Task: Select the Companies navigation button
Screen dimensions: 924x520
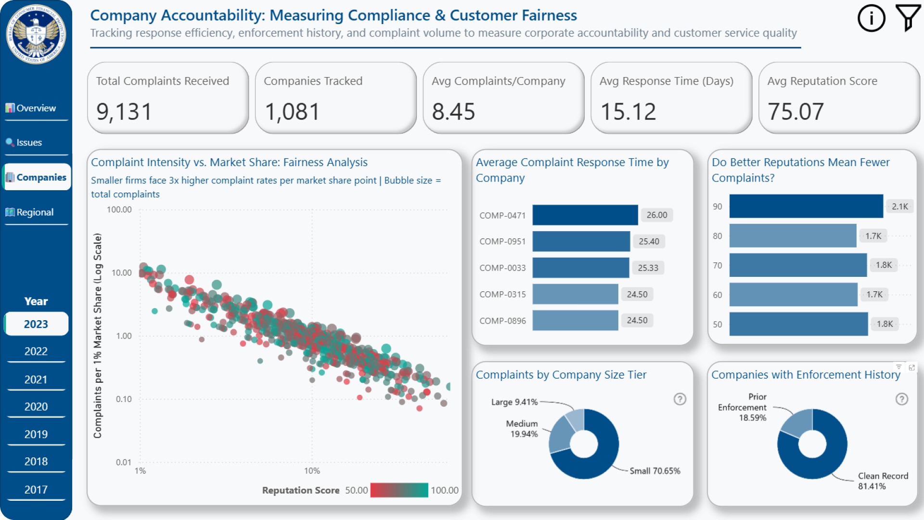Action: pyautogui.click(x=37, y=177)
